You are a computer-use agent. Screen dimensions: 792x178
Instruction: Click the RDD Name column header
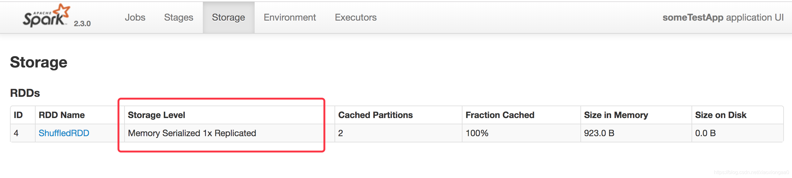62,115
